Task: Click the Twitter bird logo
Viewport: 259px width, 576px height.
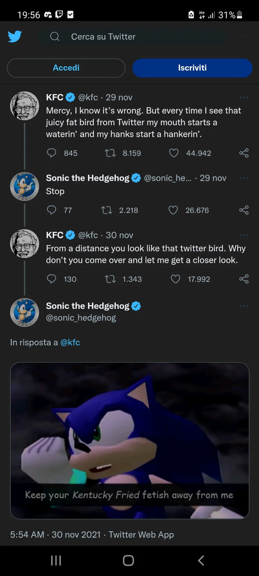Action: click(15, 37)
